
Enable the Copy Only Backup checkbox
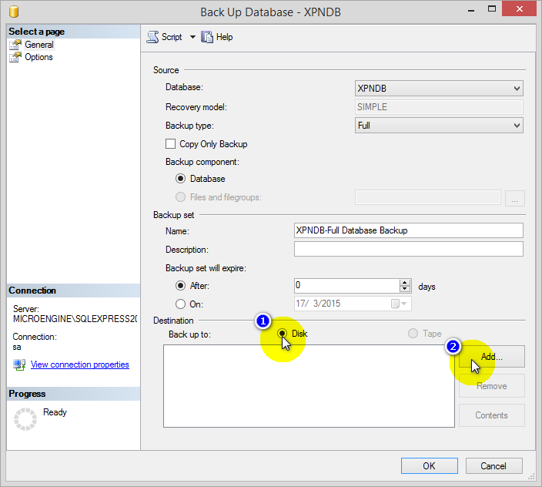click(171, 144)
